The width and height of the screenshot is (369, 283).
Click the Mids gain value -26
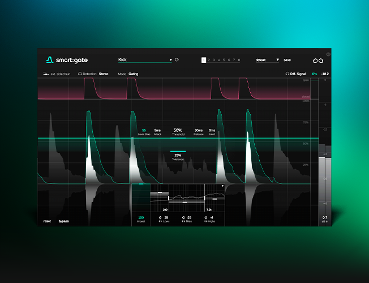[x=188, y=217]
